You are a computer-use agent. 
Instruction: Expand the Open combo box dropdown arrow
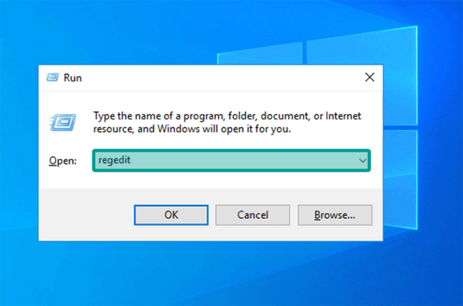[362, 161]
